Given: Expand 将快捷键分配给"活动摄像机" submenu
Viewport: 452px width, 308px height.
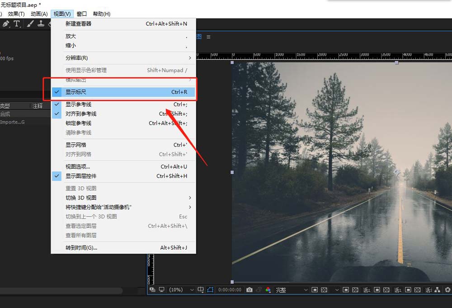Looking at the screenshot, I should click(x=123, y=207).
